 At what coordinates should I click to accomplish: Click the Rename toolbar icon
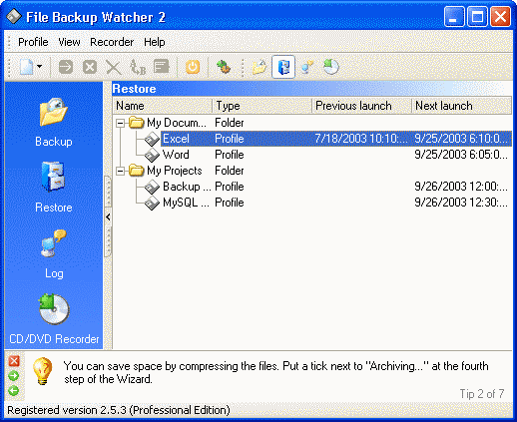pos(138,67)
